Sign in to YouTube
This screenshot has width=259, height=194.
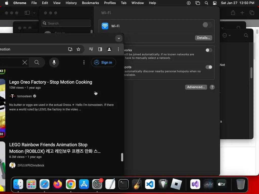coord(103,62)
